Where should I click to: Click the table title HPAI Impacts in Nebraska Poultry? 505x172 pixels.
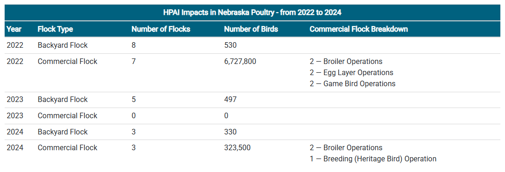[x=252, y=13]
